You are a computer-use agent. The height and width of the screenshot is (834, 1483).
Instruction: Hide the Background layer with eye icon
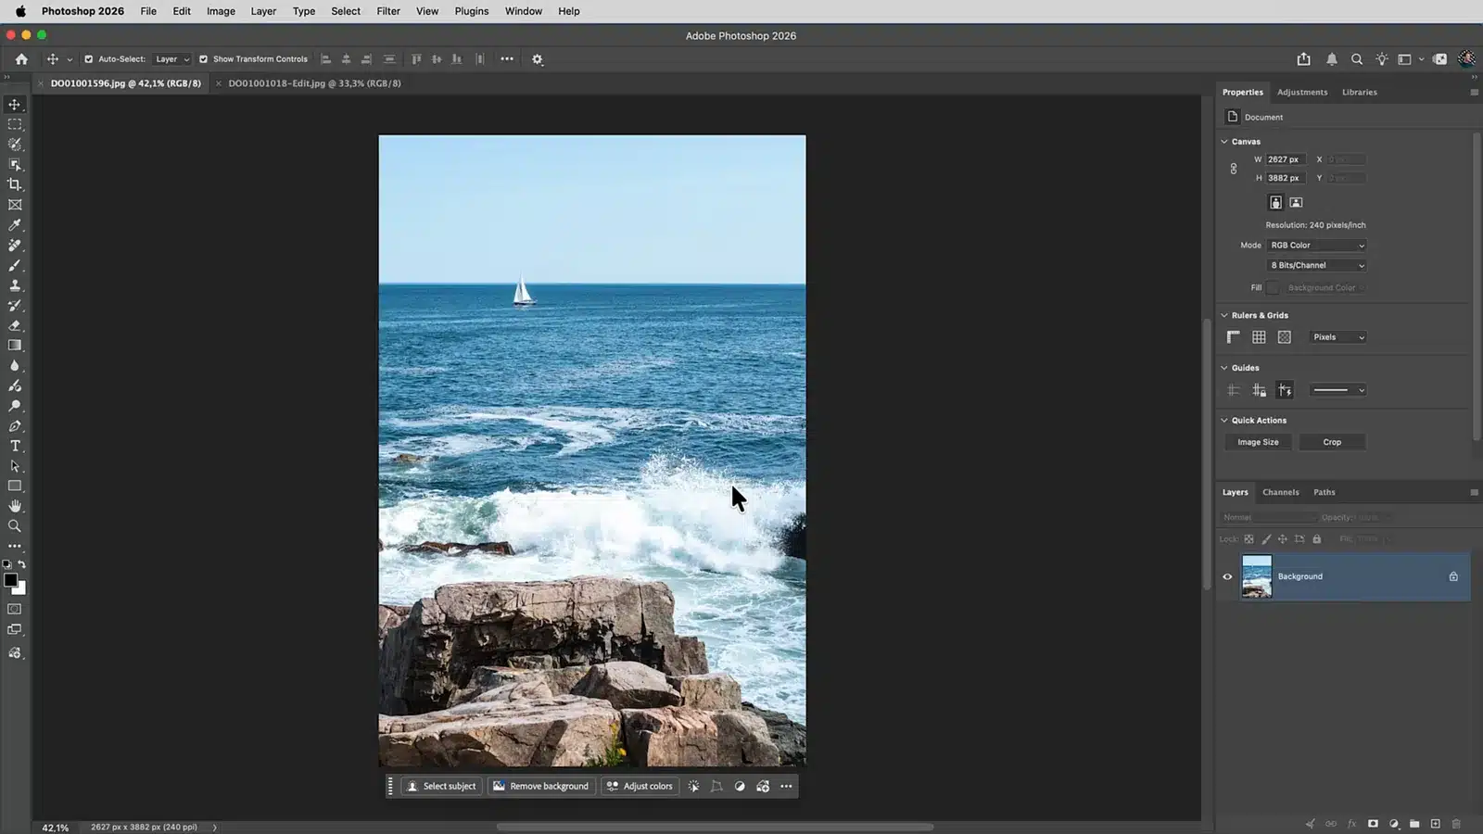point(1228,576)
